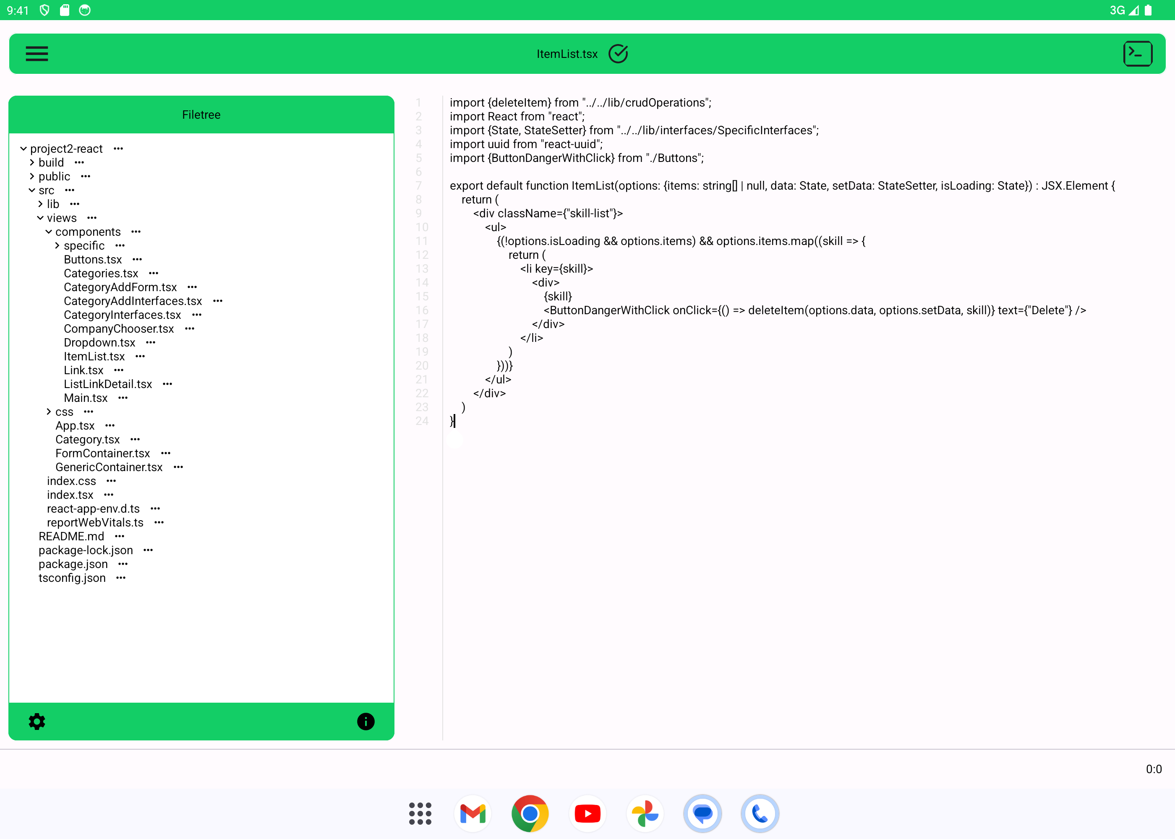Open reportWebVitals.ts file
The image size is (1175, 839).
(95, 523)
